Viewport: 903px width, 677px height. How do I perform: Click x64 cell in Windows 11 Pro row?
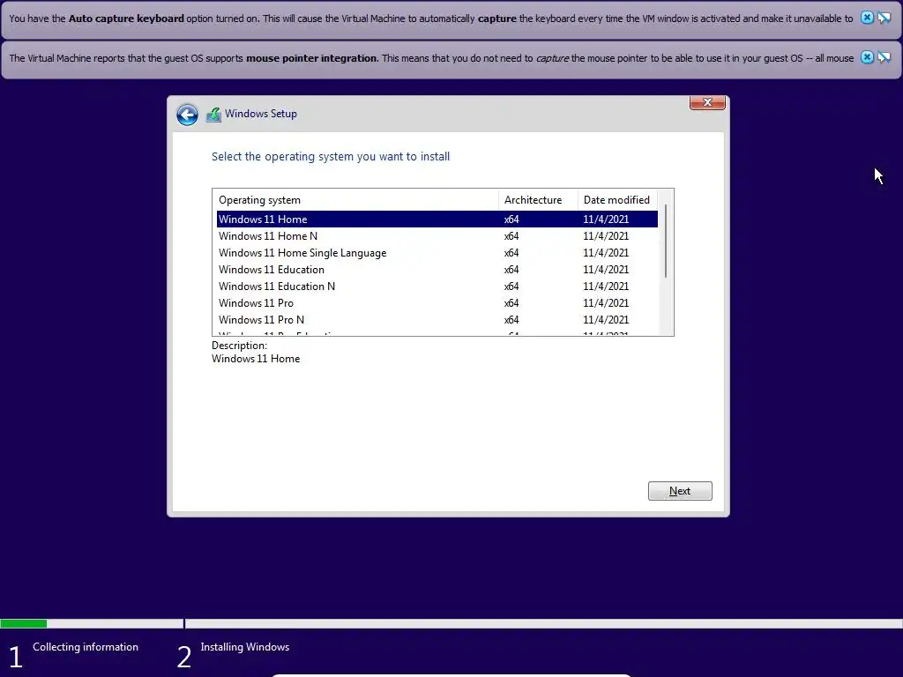pyautogui.click(x=511, y=303)
